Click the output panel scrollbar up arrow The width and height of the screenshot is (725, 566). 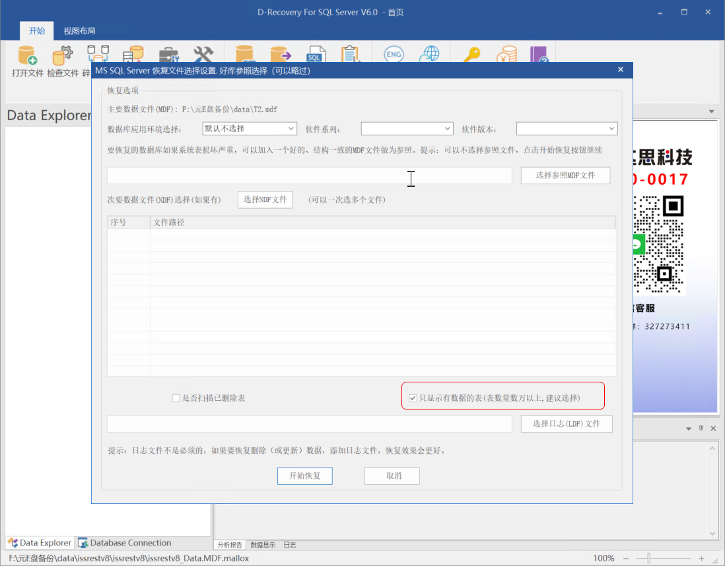(x=712, y=448)
